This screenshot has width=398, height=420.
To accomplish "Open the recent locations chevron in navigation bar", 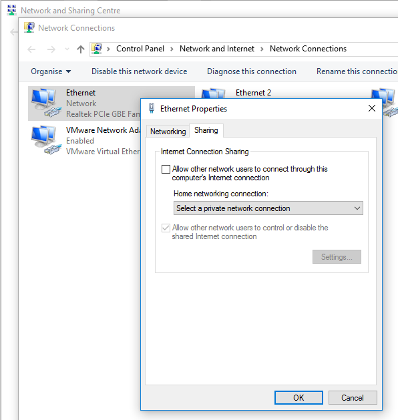I will click(67, 49).
